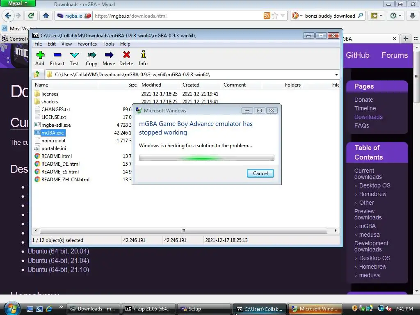Select CHANGES.txt file
The height and width of the screenshot is (315, 420).
[x=56, y=109]
